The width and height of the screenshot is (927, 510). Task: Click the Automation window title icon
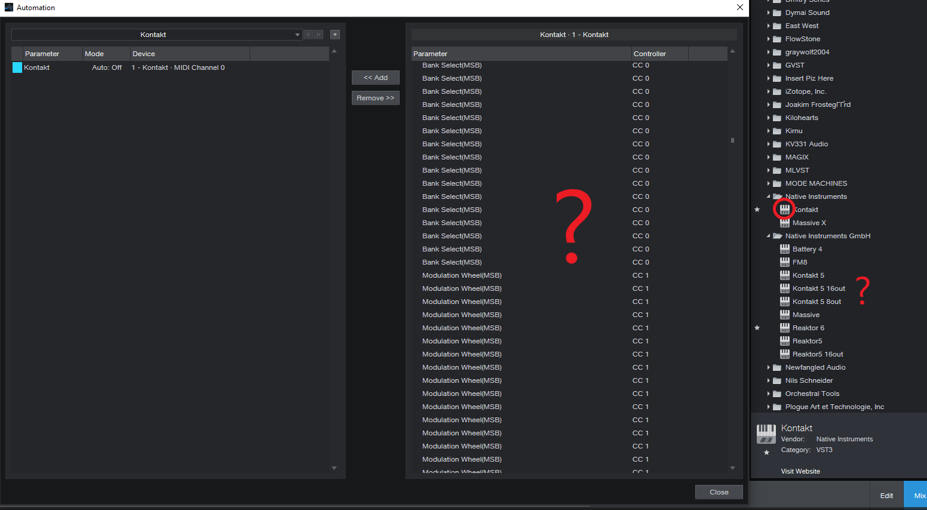tap(9, 7)
